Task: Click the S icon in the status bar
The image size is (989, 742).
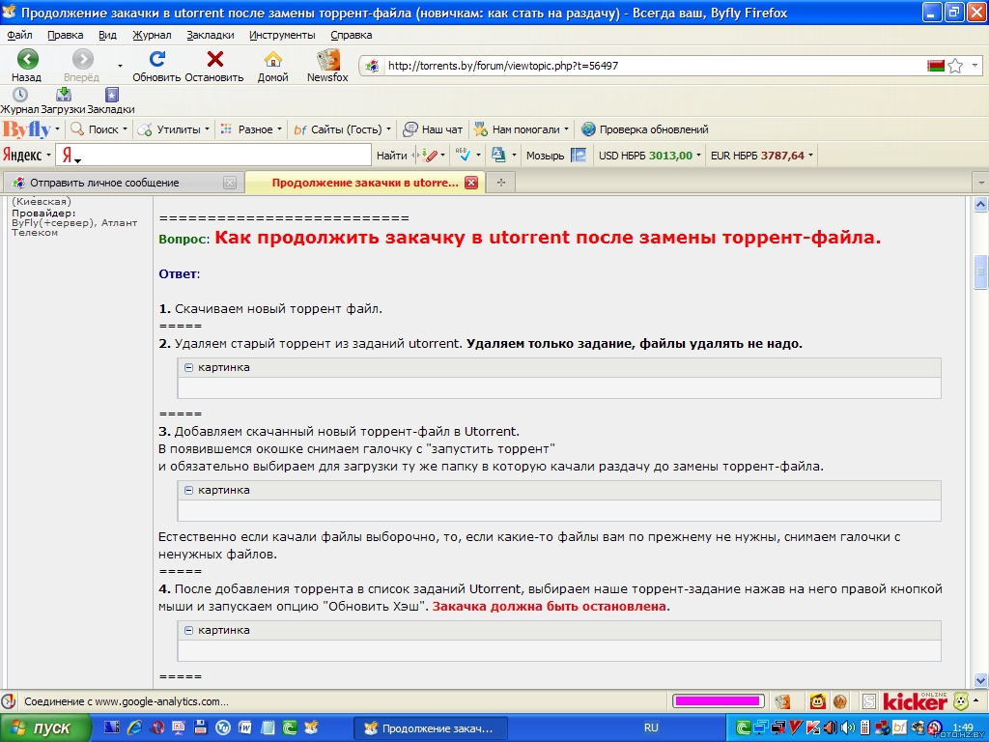Action: point(869,701)
